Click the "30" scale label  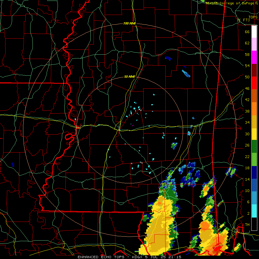pyautogui.click(x=247, y=134)
